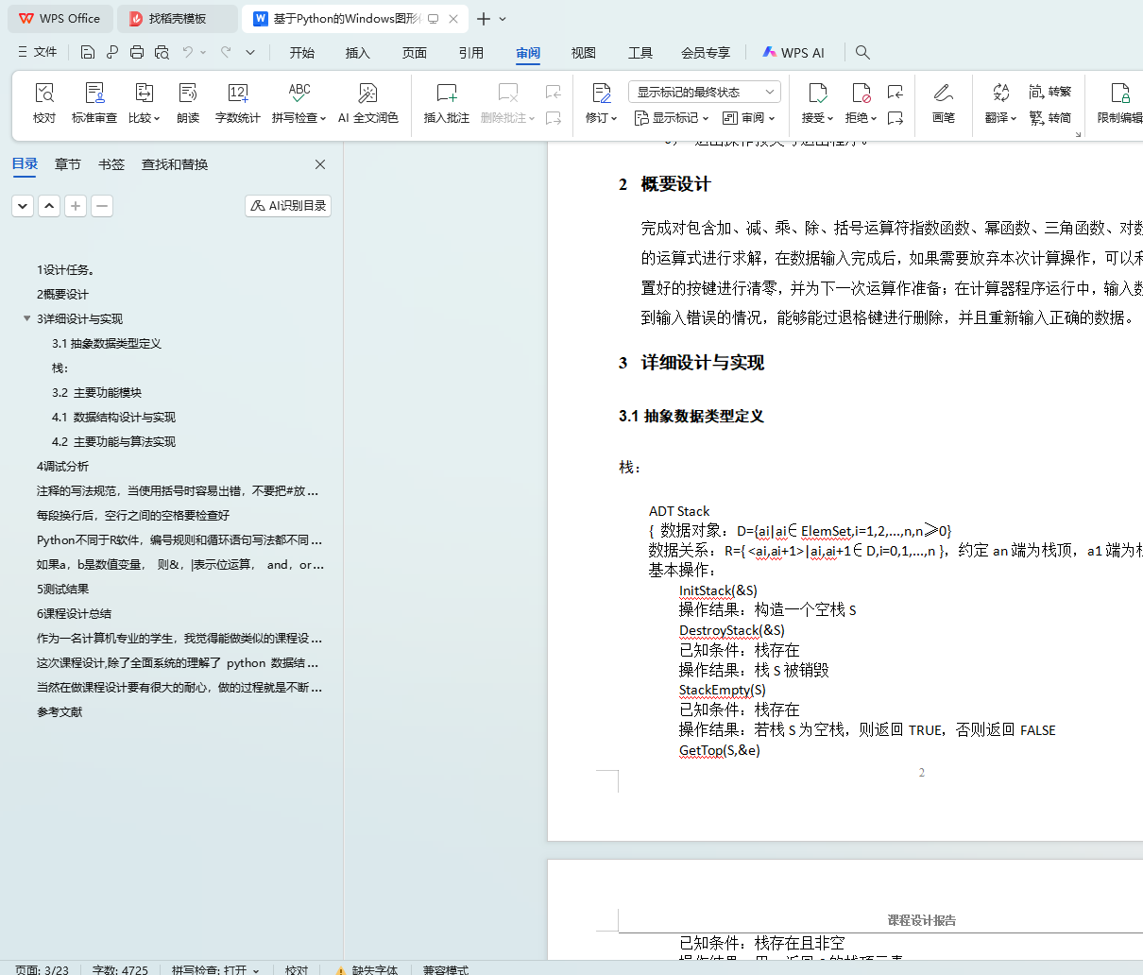The width and height of the screenshot is (1143, 975).
Task: Open 标准审查 standards review tool
Action: pyautogui.click(x=94, y=103)
